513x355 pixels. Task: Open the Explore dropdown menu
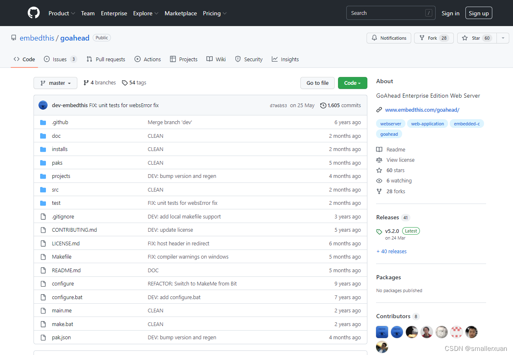[146, 13]
